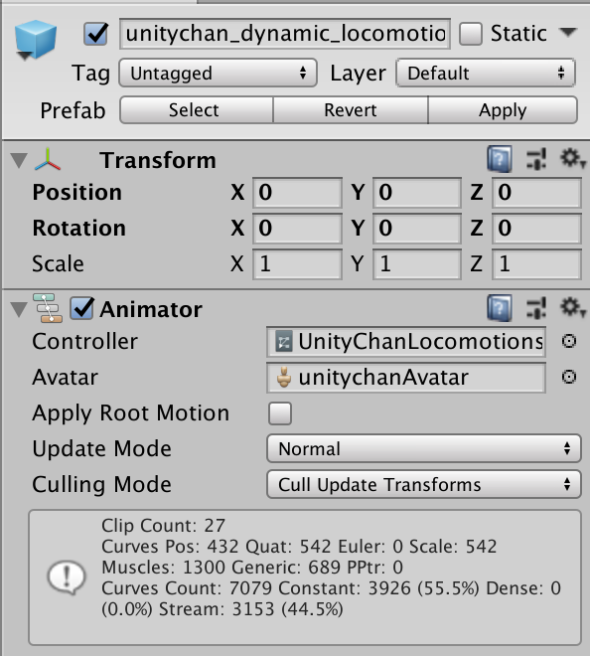Click the GameObject name field

285,34
